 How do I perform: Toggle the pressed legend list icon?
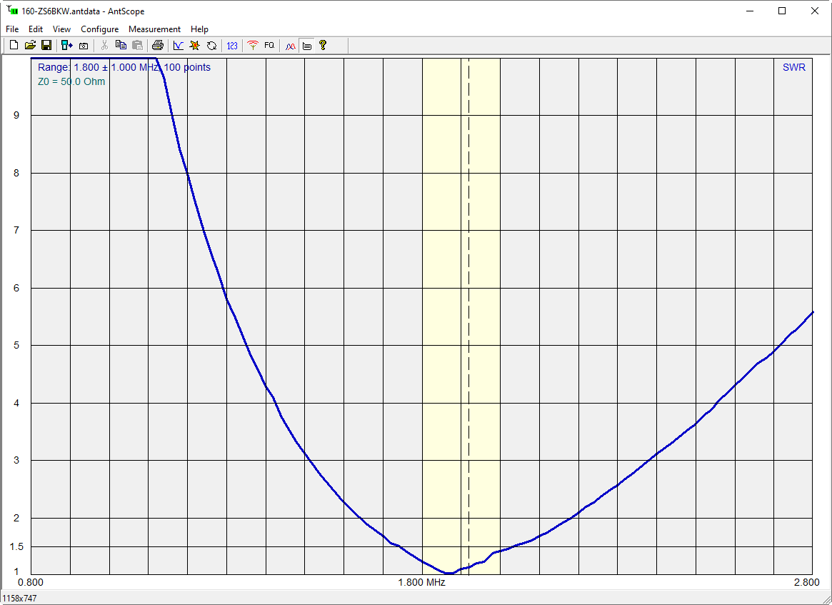click(306, 46)
